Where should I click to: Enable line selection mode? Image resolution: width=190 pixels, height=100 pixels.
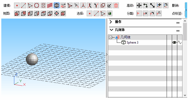(96, 13)
